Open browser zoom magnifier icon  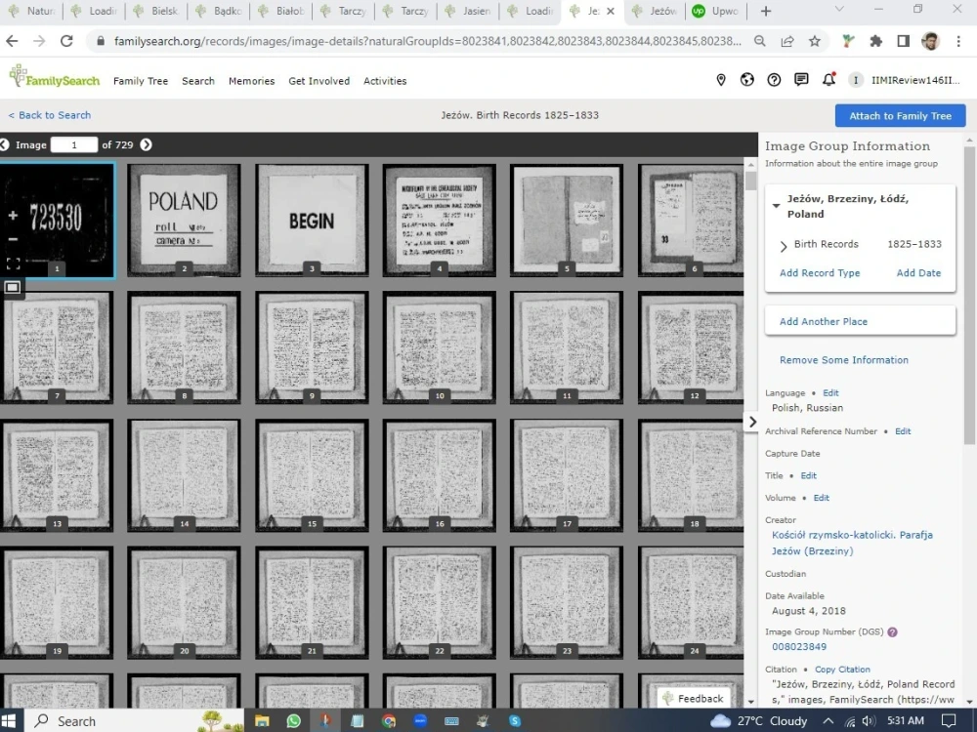[759, 41]
